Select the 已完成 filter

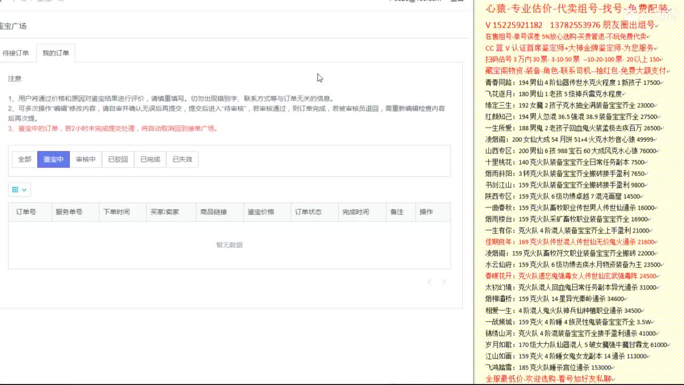(150, 159)
